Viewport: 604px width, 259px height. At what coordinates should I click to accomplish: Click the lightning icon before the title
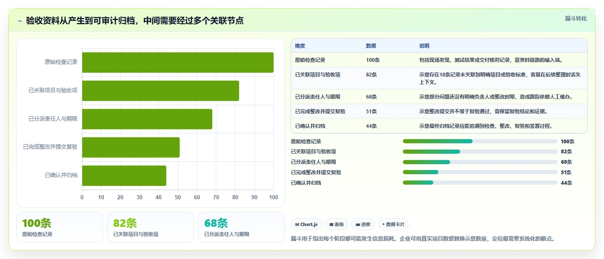click(20, 20)
